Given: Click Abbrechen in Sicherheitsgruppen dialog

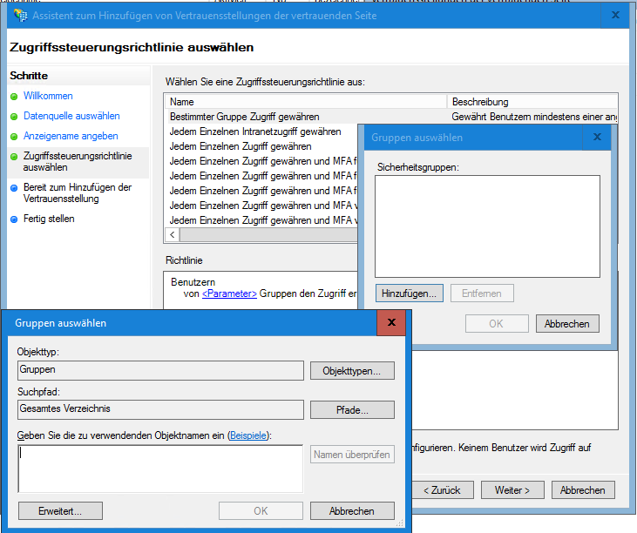Looking at the screenshot, I should (567, 323).
